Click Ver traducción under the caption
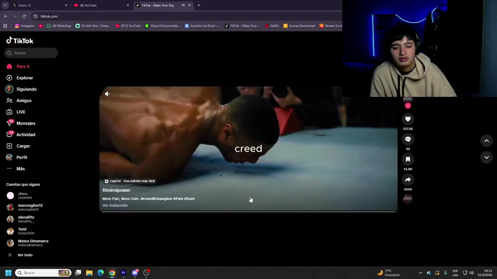The image size is (497, 279). click(x=115, y=205)
